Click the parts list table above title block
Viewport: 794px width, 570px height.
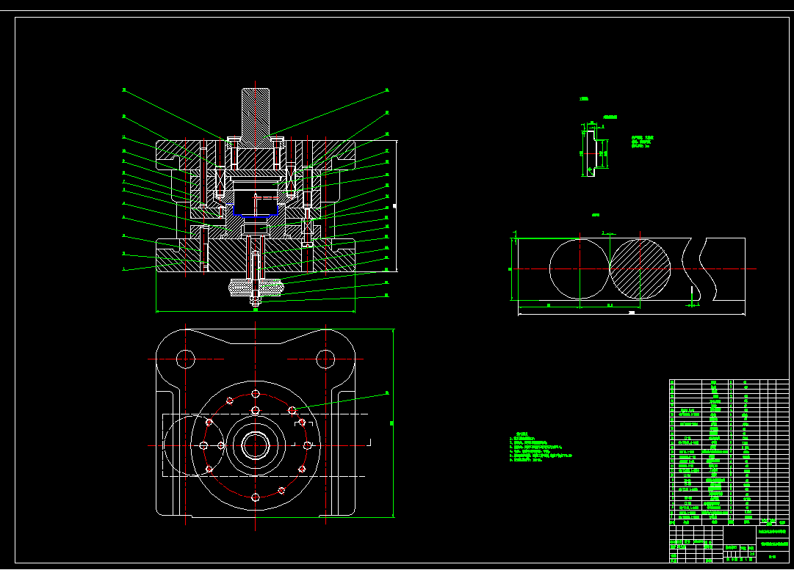pyautogui.click(x=729, y=452)
